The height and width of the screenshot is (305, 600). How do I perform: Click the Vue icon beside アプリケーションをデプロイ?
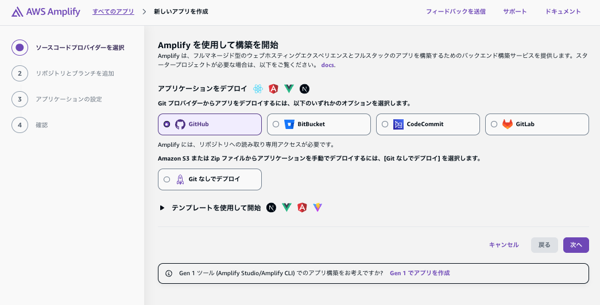pos(289,89)
